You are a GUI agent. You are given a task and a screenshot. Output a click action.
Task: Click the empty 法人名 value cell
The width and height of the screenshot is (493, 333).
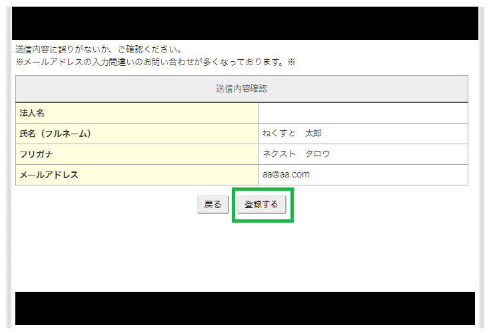[x=363, y=114]
